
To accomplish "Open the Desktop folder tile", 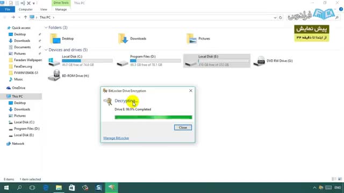I will pos(62,39).
